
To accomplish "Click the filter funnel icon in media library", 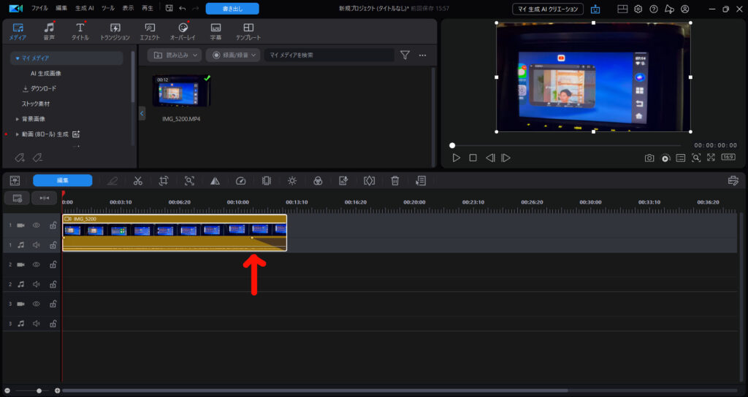I will pyautogui.click(x=405, y=55).
